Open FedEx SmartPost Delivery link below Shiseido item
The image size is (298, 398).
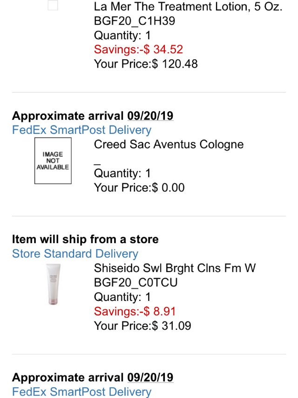81,391
